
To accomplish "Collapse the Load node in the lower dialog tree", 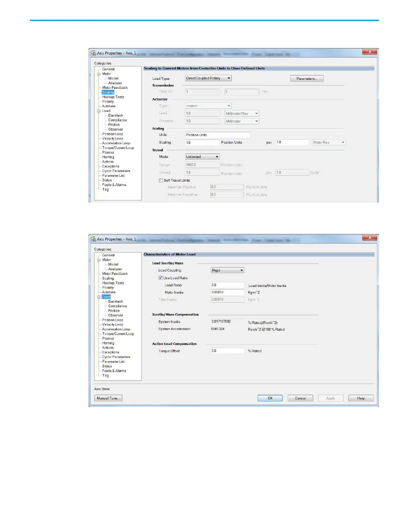I will 99,297.
